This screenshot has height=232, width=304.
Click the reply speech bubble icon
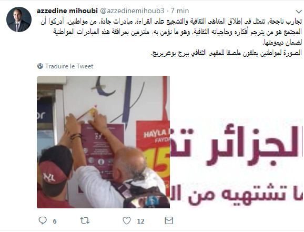coord(43,220)
